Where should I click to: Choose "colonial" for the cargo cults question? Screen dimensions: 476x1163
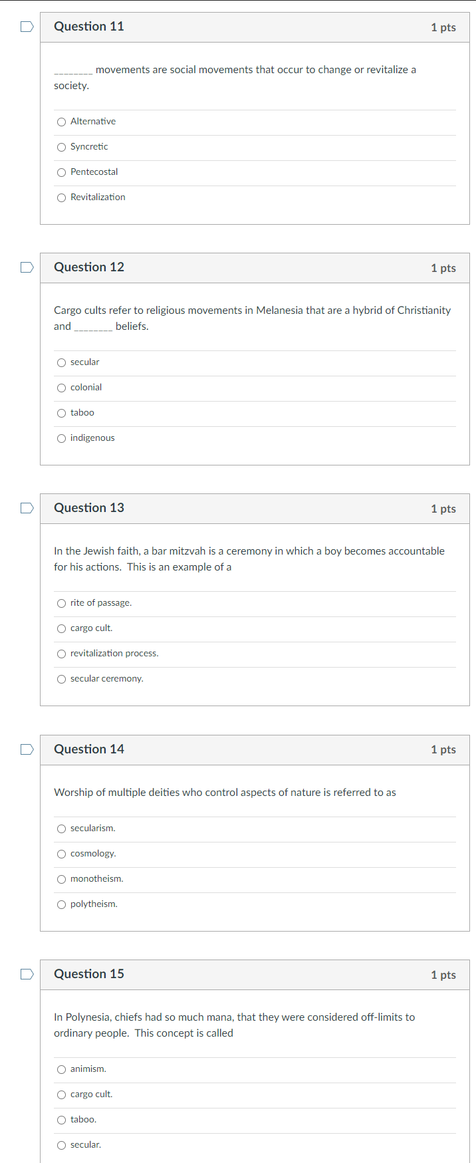61,388
